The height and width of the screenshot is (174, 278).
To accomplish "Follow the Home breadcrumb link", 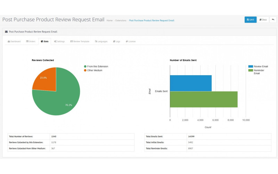I will [x=109, y=21].
